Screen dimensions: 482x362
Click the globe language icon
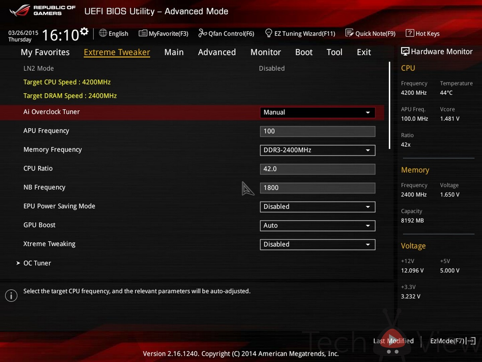tap(103, 33)
